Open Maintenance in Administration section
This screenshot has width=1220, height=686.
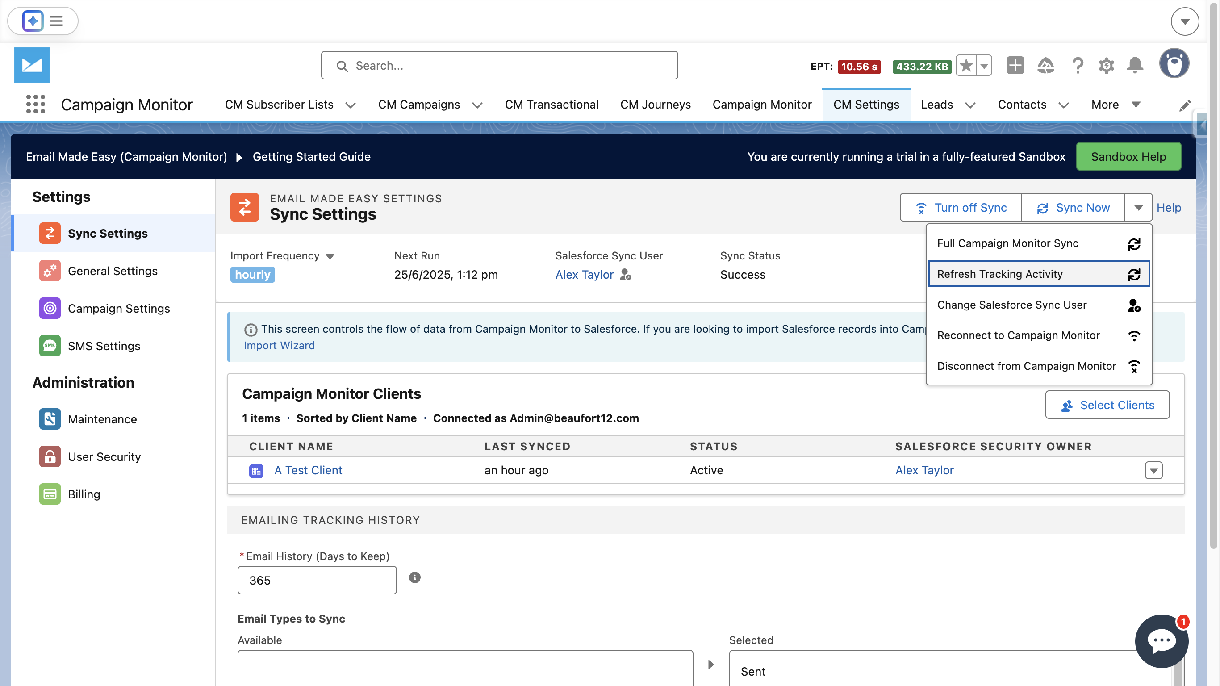coord(113,419)
